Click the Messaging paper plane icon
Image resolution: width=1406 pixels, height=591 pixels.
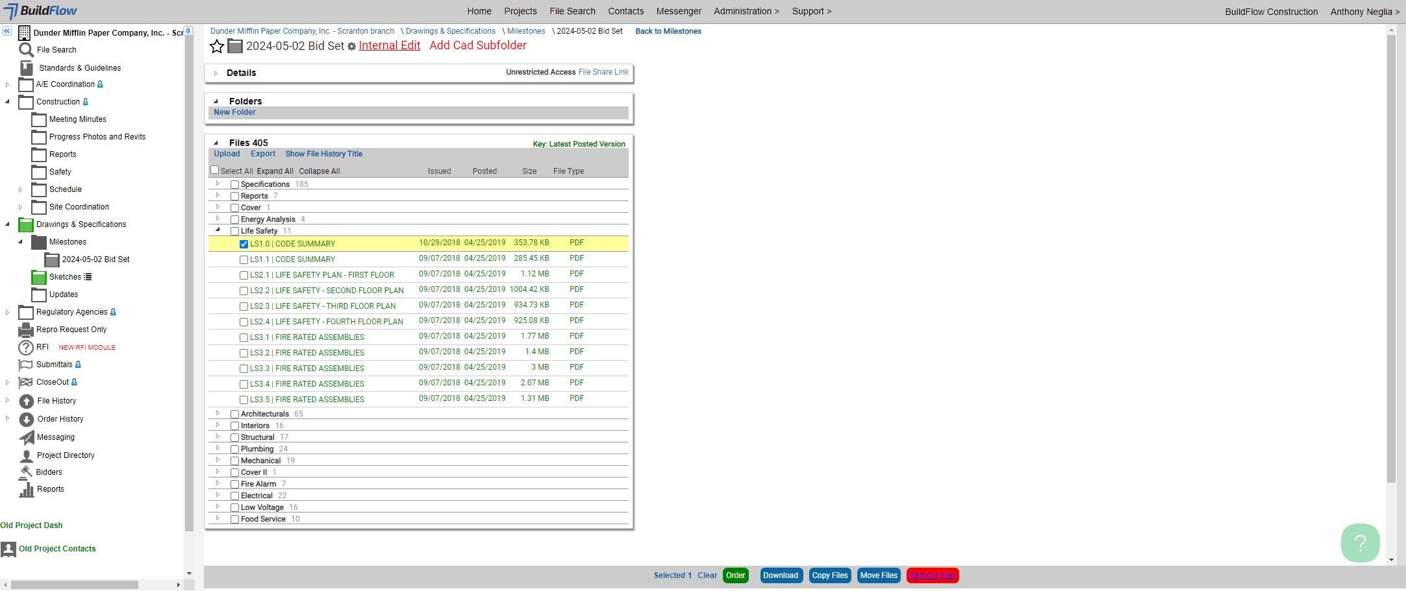(27, 437)
